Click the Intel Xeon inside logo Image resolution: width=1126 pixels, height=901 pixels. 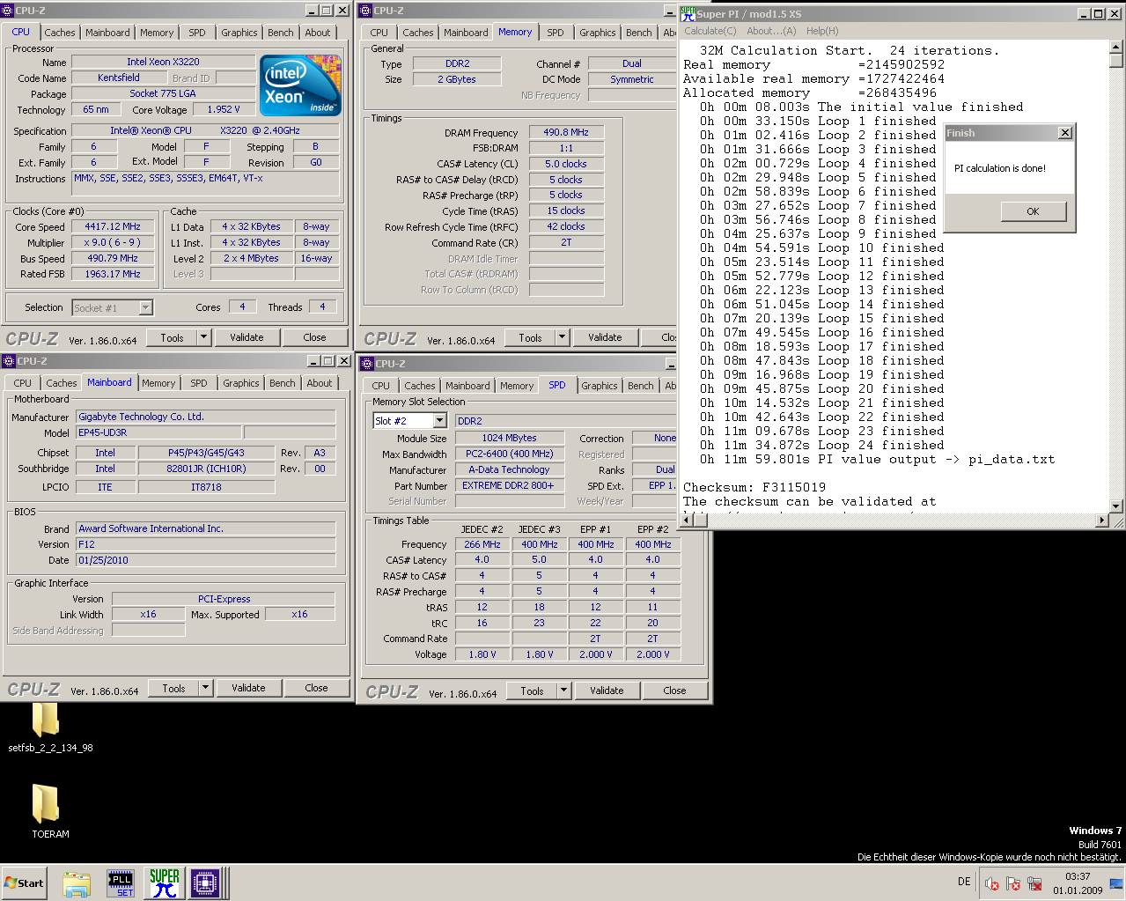[301, 86]
